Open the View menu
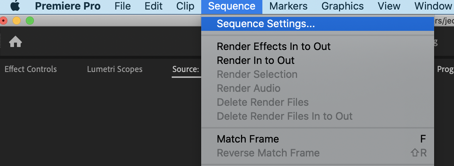Viewport: 454px width, 166px height. tap(389, 6)
